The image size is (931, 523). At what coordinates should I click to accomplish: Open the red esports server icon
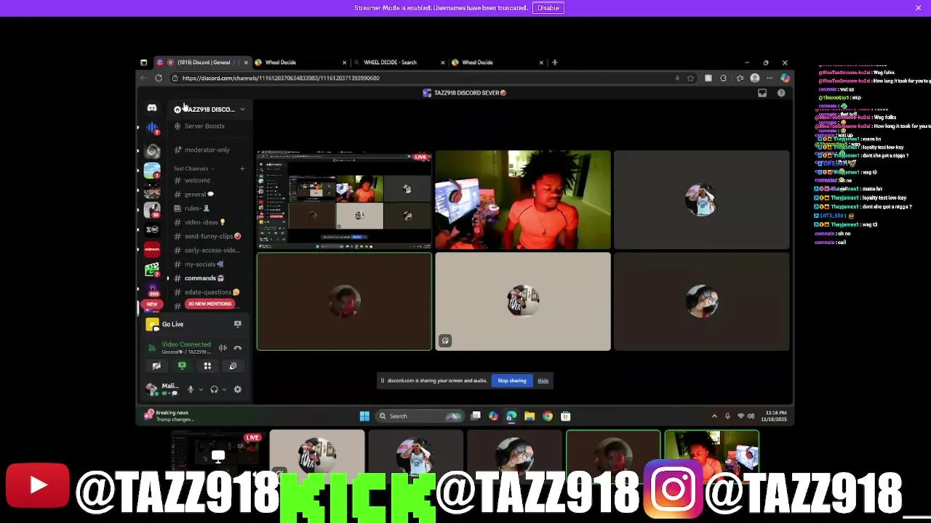[152, 250]
